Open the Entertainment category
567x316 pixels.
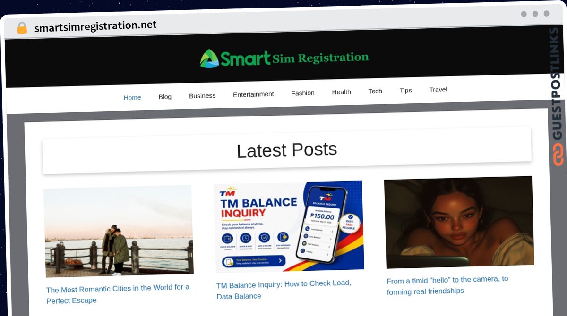coord(253,94)
